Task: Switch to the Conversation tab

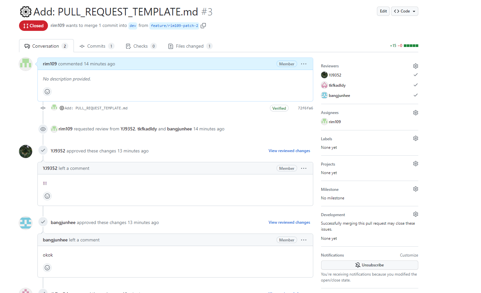Action: (46, 46)
